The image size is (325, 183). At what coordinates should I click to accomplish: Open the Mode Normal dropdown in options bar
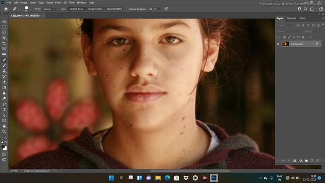point(50,9)
